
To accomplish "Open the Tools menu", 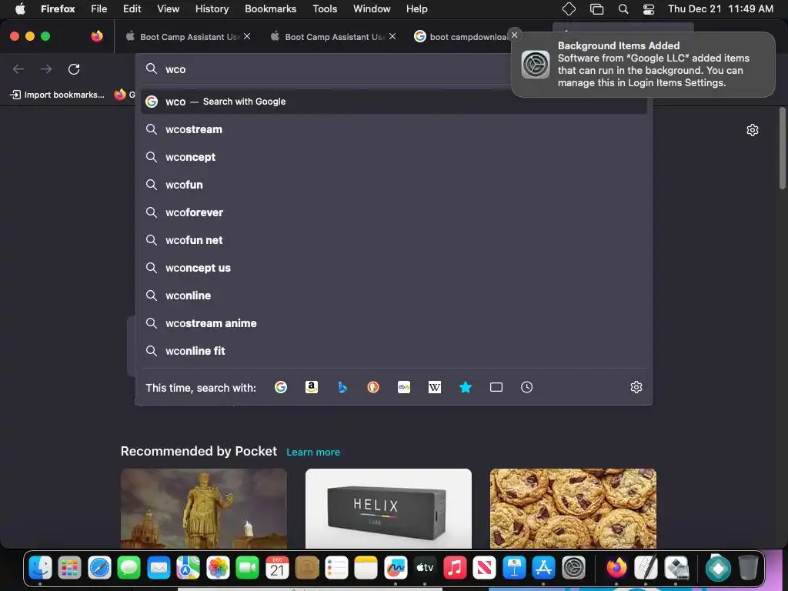I will click(325, 9).
